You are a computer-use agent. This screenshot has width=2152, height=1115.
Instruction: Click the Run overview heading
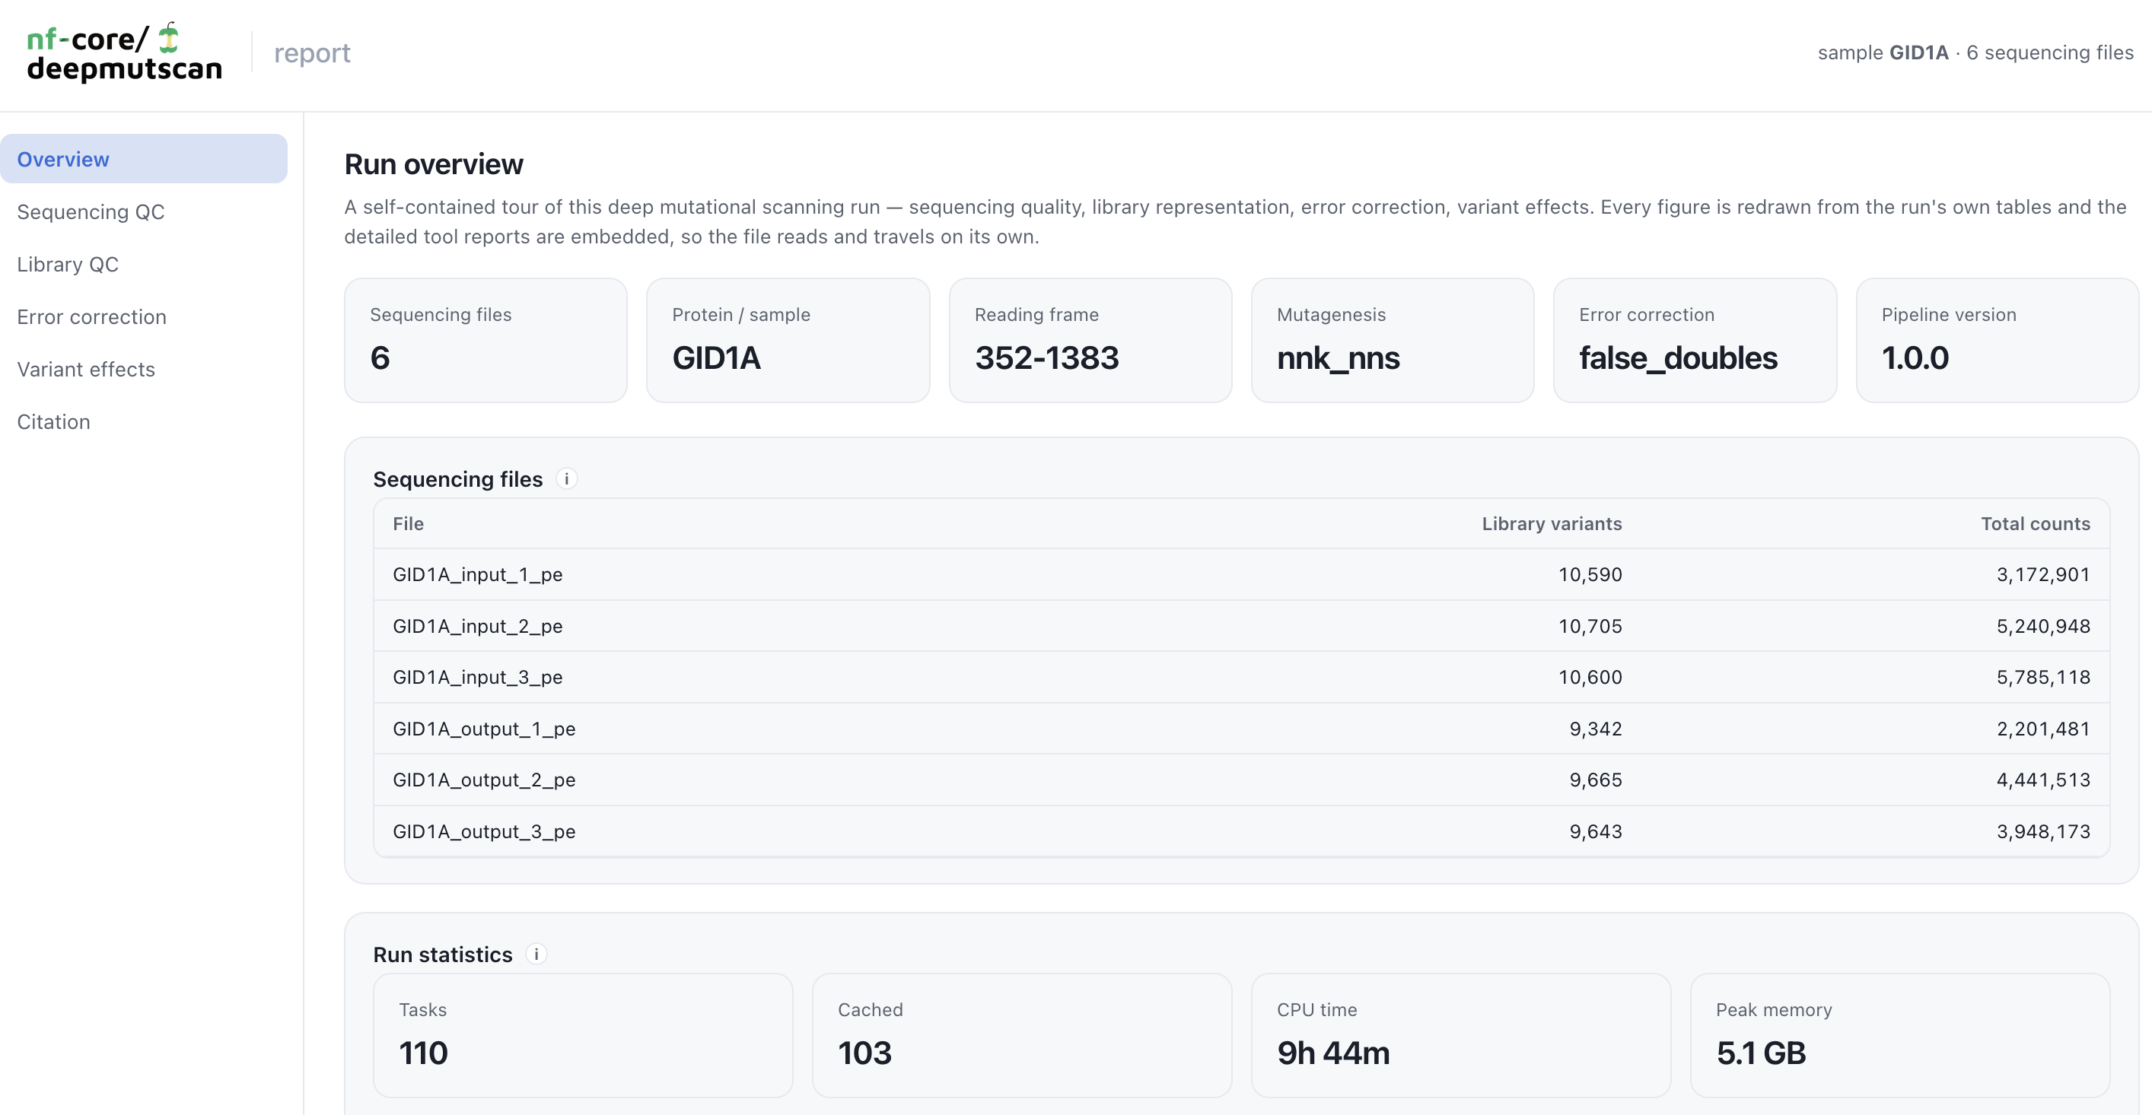click(x=434, y=164)
